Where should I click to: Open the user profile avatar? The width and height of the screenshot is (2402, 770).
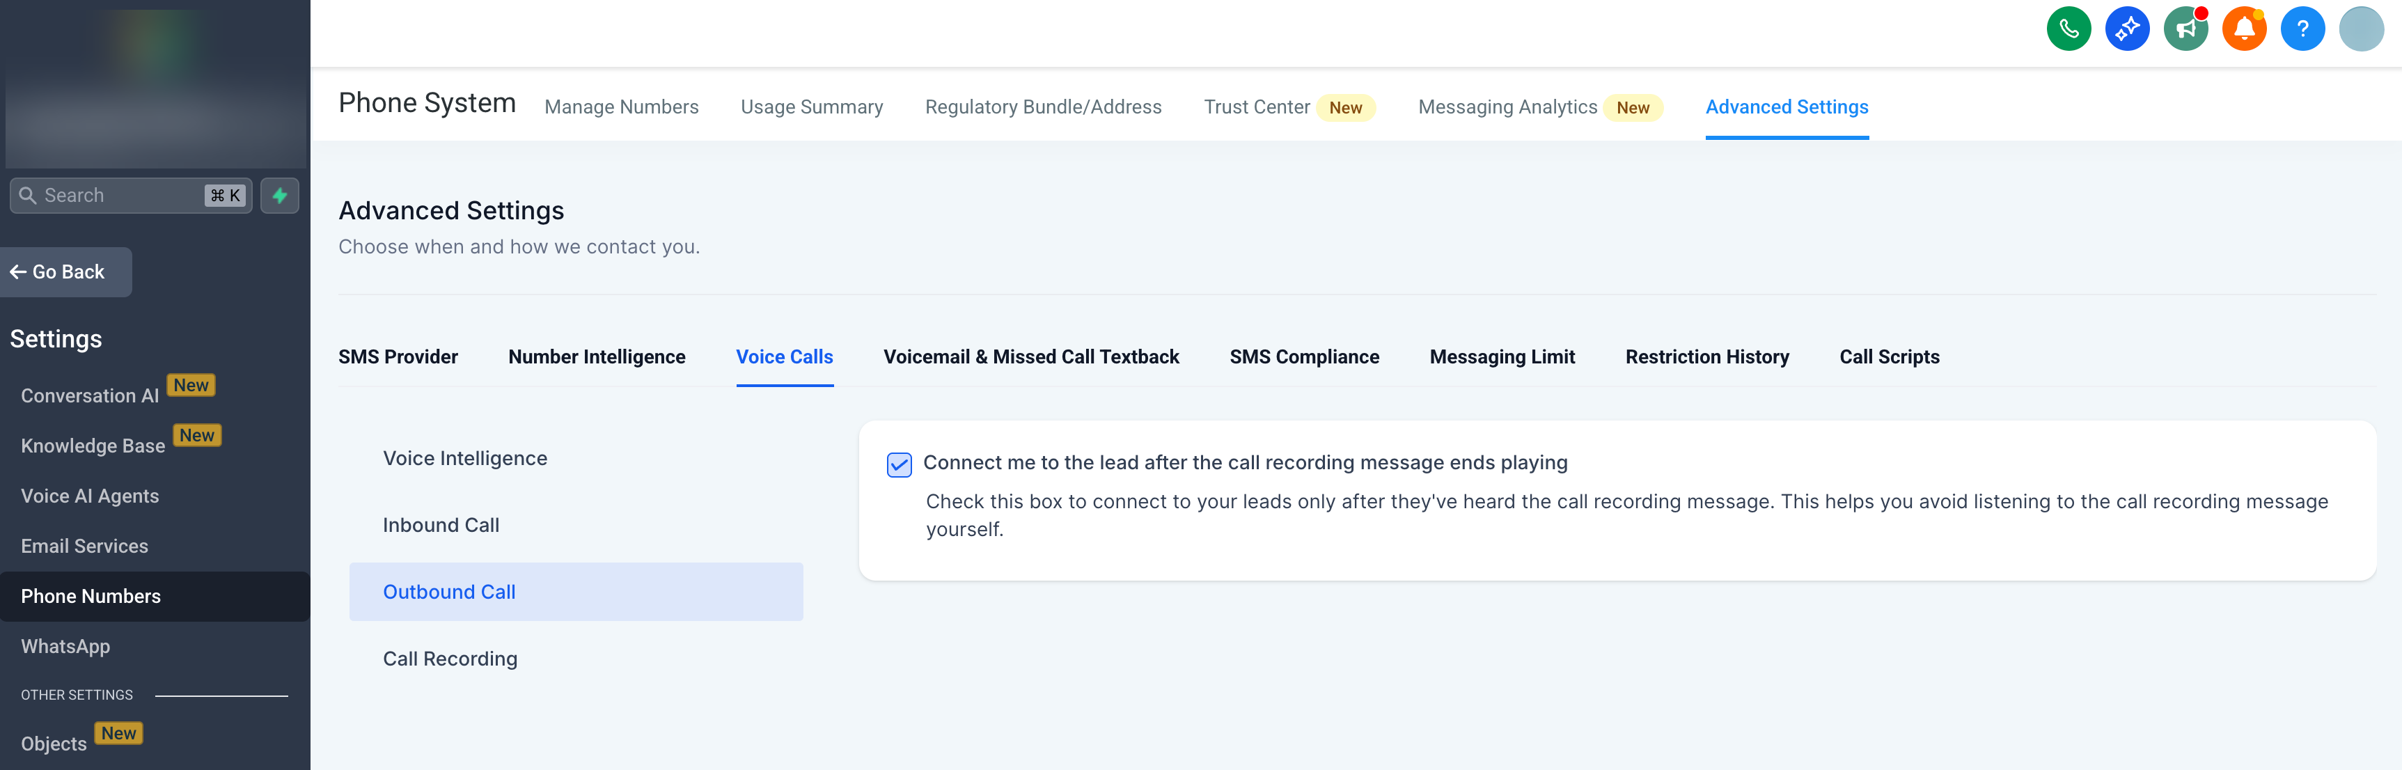point(2360,29)
